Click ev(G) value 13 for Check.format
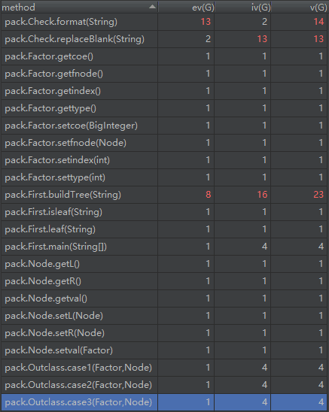This screenshot has height=412, width=329. [x=206, y=22]
